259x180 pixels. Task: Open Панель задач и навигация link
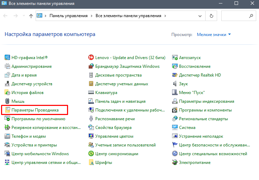(120, 101)
